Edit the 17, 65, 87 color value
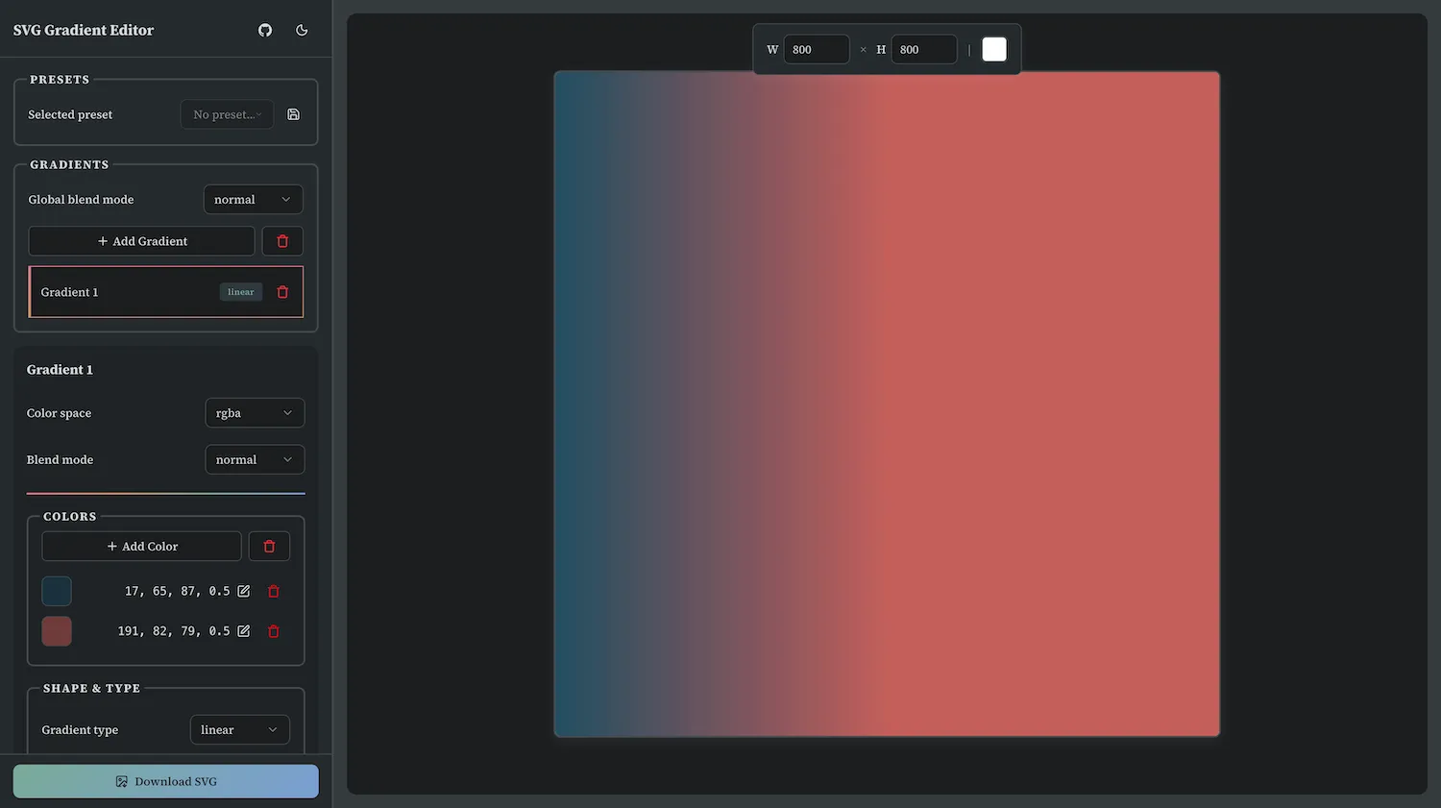This screenshot has width=1441, height=808. click(243, 591)
